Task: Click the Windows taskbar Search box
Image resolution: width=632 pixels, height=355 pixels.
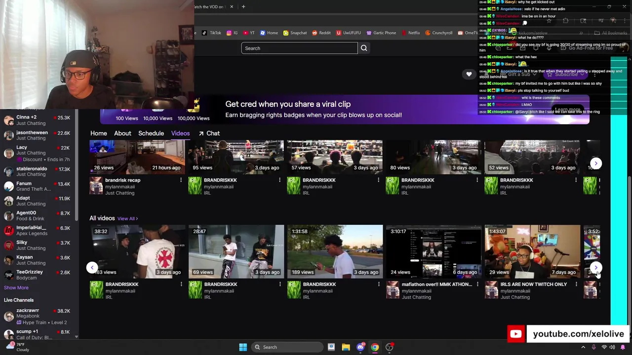Action: tap(287, 347)
